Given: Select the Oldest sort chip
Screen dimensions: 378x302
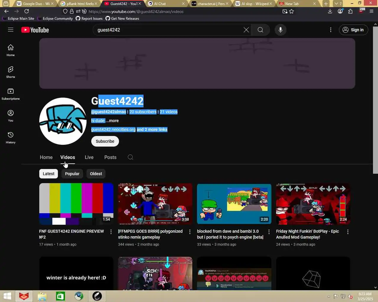Looking at the screenshot, I should pyautogui.click(x=96, y=174).
